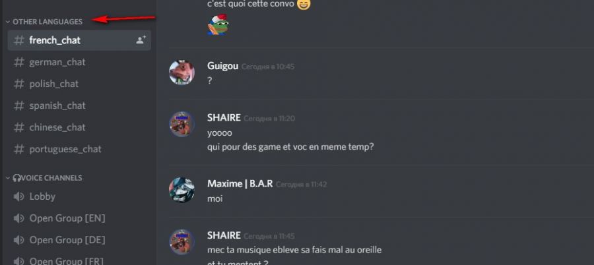Image resolution: width=594 pixels, height=265 pixels.
Task: Click the hash icon beside german_chat
Action: [x=19, y=62]
